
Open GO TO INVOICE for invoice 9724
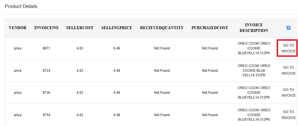289,70
